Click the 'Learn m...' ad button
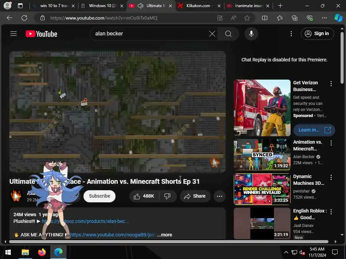 314,130
